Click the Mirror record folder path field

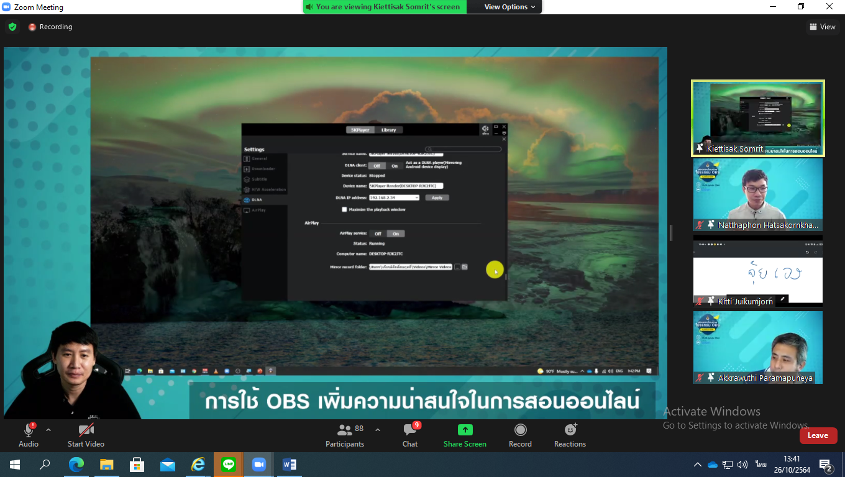tap(411, 267)
